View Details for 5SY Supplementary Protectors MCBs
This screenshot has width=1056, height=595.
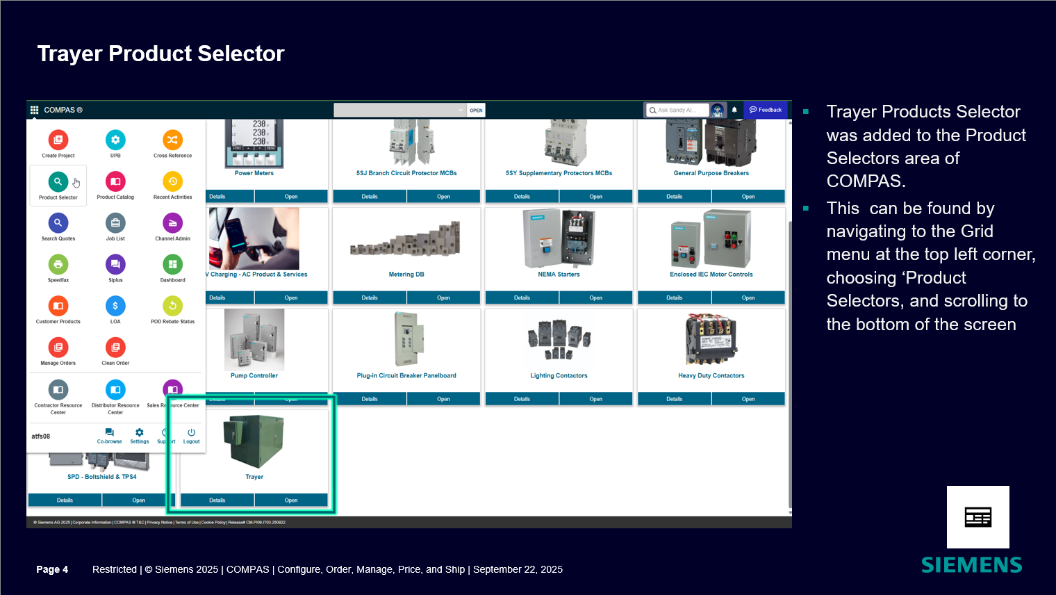click(x=522, y=197)
